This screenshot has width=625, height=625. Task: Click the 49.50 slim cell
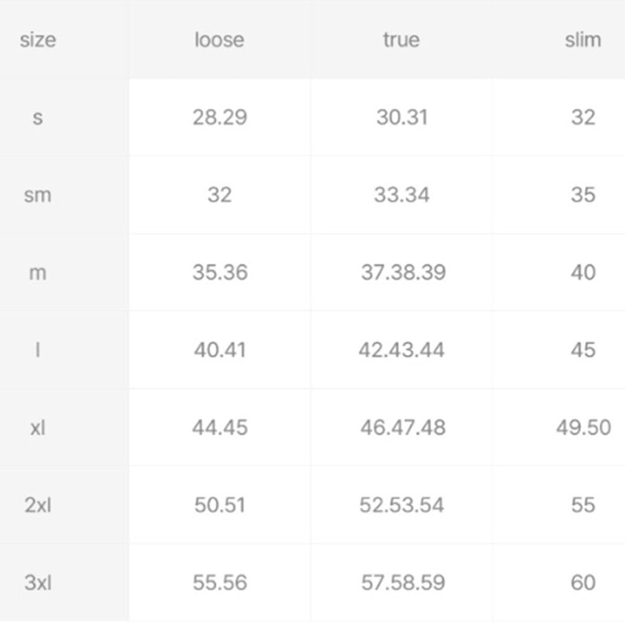click(x=583, y=427)
